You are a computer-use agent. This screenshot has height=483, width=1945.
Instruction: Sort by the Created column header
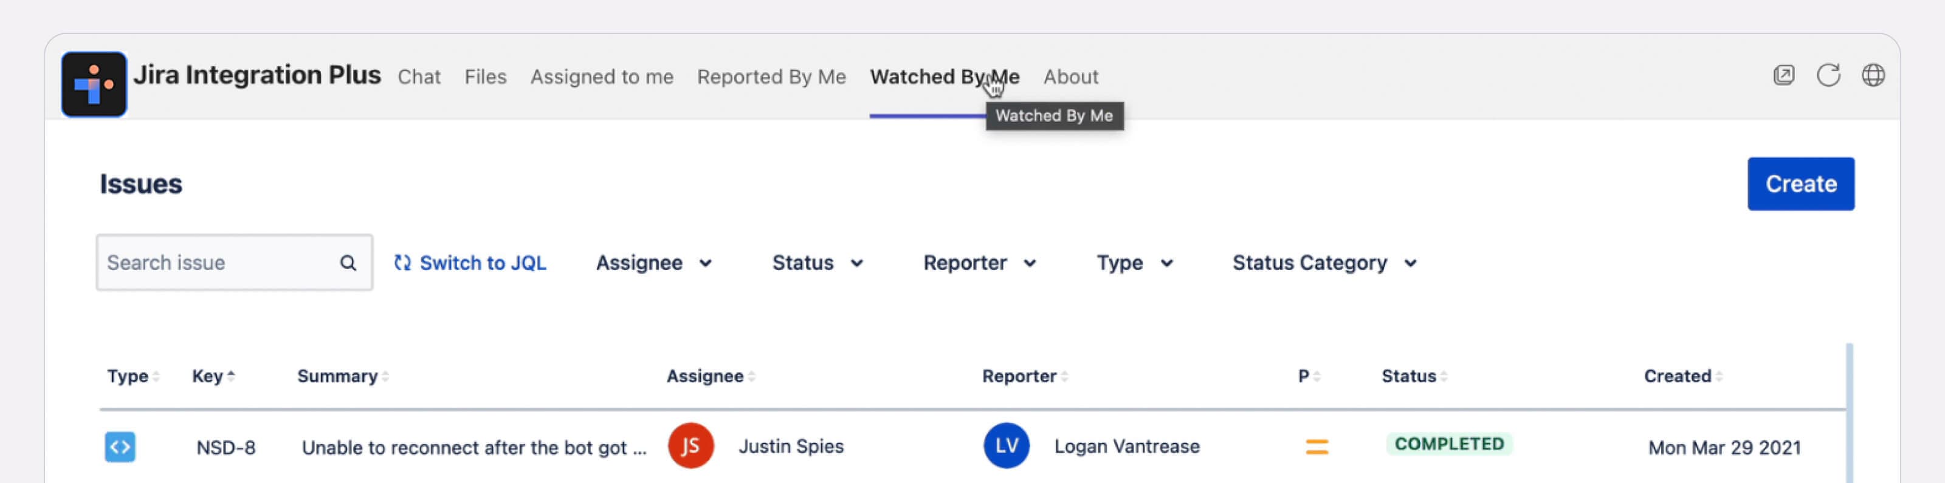[1683, 376]
